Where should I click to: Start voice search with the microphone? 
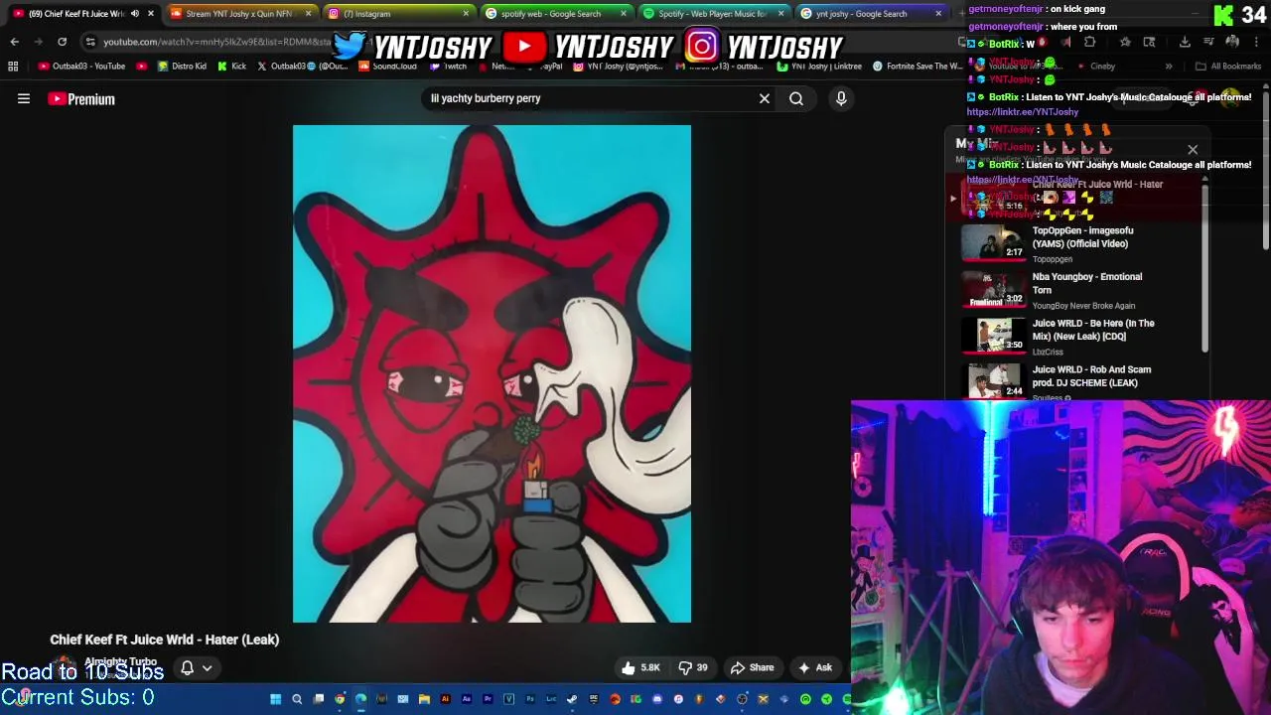841,98
